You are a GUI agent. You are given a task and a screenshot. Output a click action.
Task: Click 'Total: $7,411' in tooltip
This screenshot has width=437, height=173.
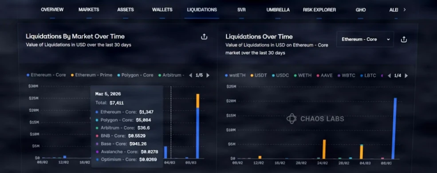(110, 103)
